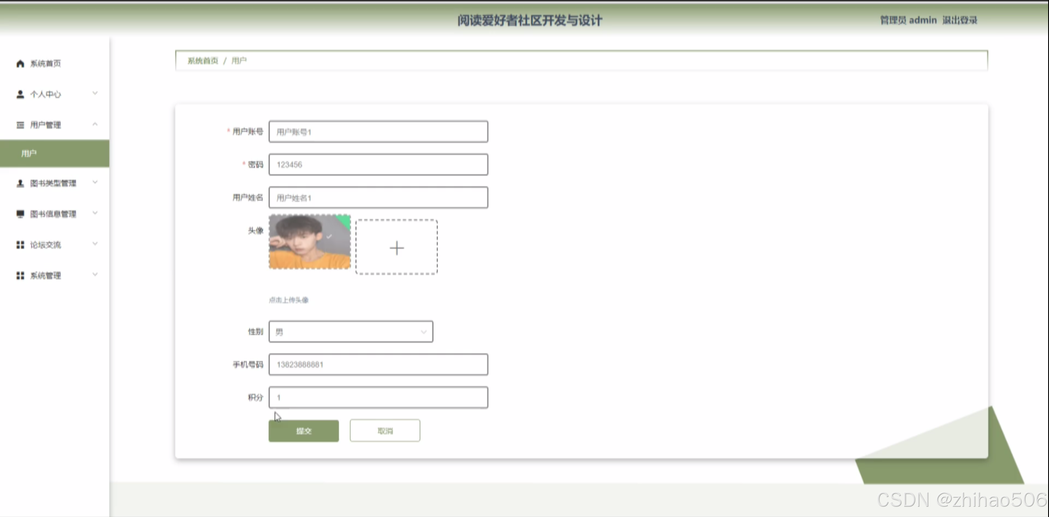Viewport: 1049px width, 517px height.
Task: Click the icon beside 图书类型管理
Action: click(x=20, y=184)
